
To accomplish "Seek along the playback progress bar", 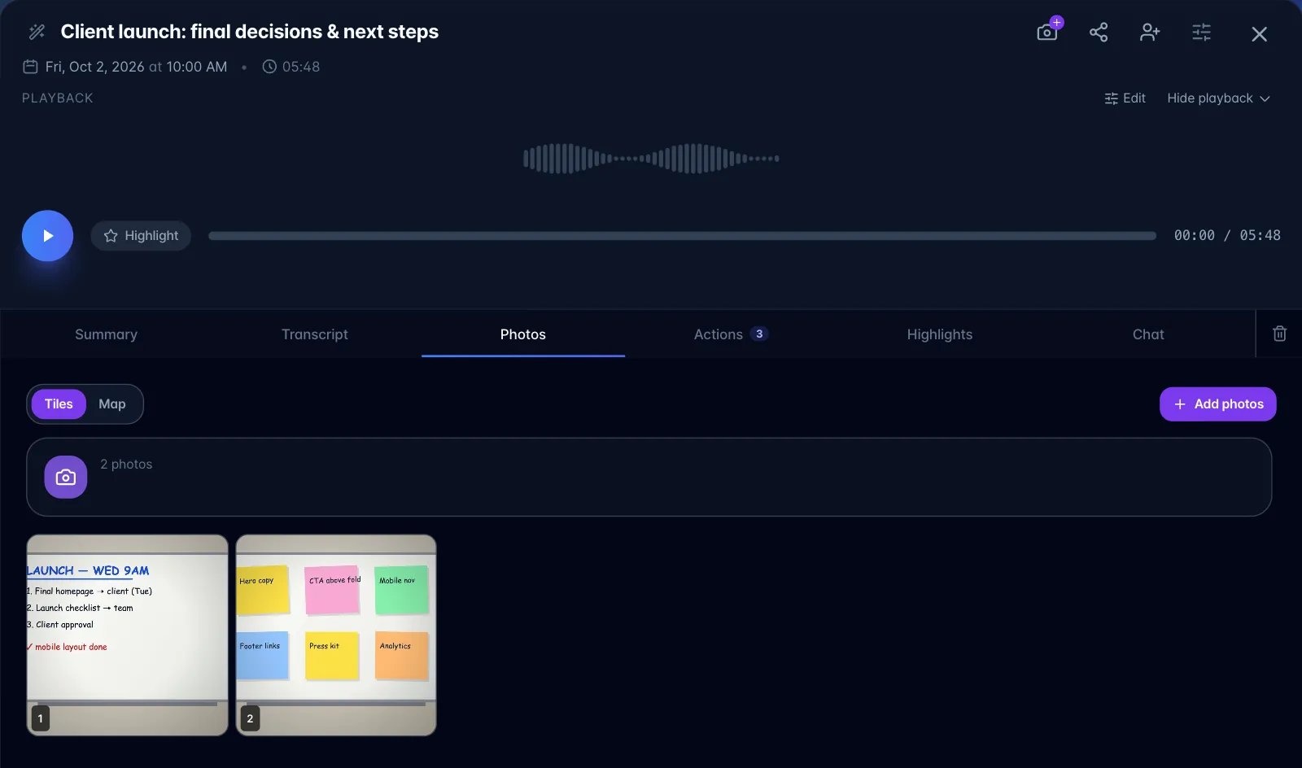I will click(x=682, y=236).
